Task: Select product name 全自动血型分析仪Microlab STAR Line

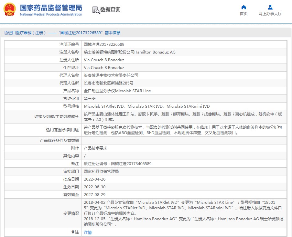Action: coord(117,91)
